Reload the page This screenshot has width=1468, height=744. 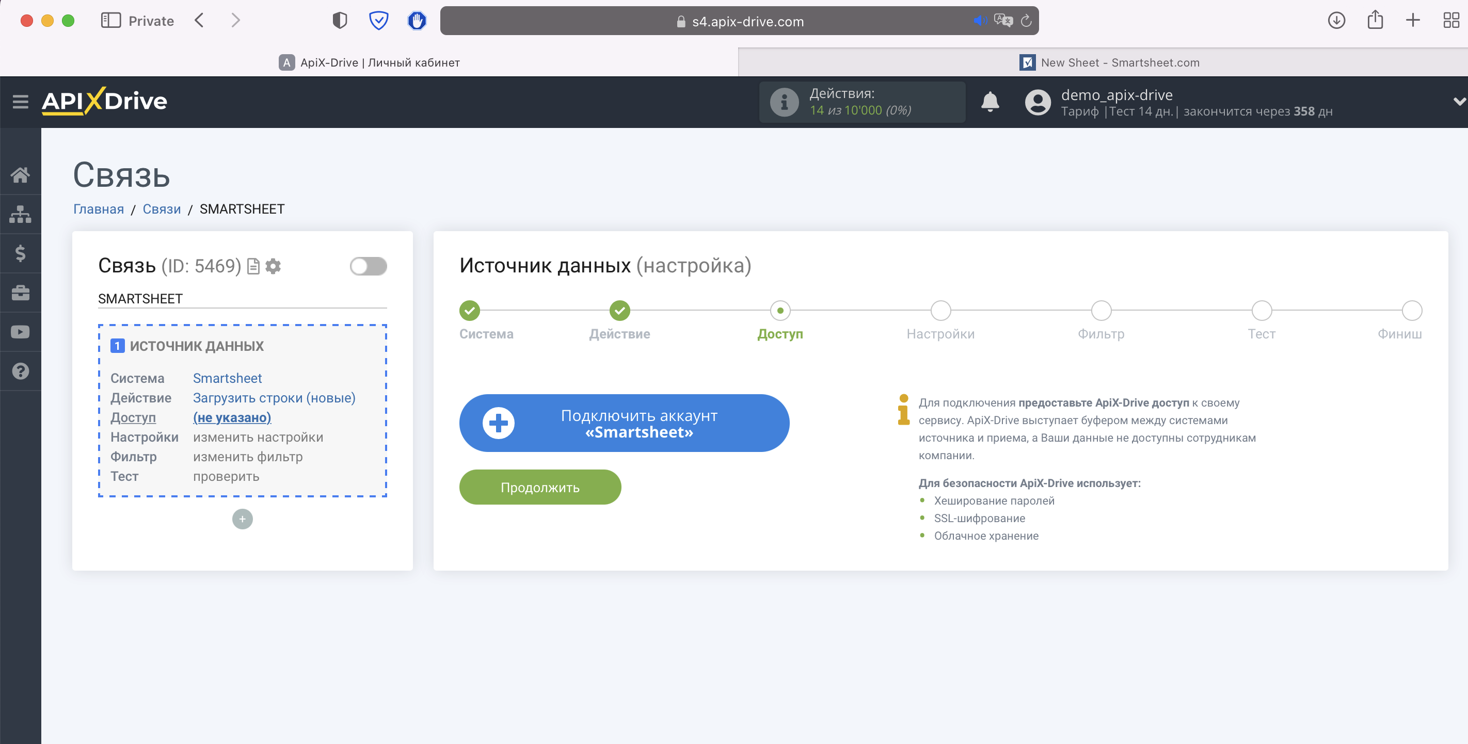(1026, 21)
